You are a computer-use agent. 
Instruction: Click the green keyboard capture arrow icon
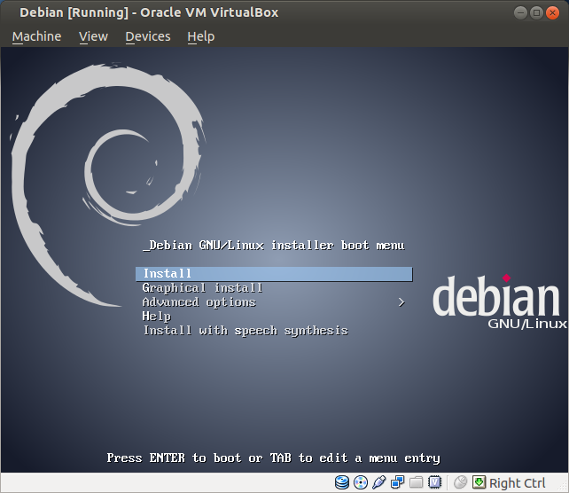tap(479, 482)
